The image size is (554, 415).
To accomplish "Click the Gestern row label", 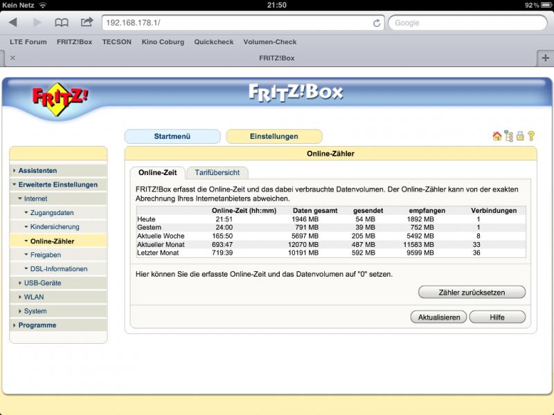I will (x=149, y=228).
